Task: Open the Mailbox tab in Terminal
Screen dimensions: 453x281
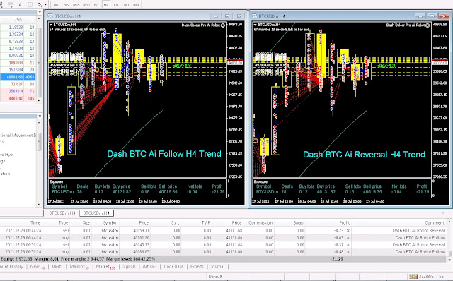Action: point(79,267)
